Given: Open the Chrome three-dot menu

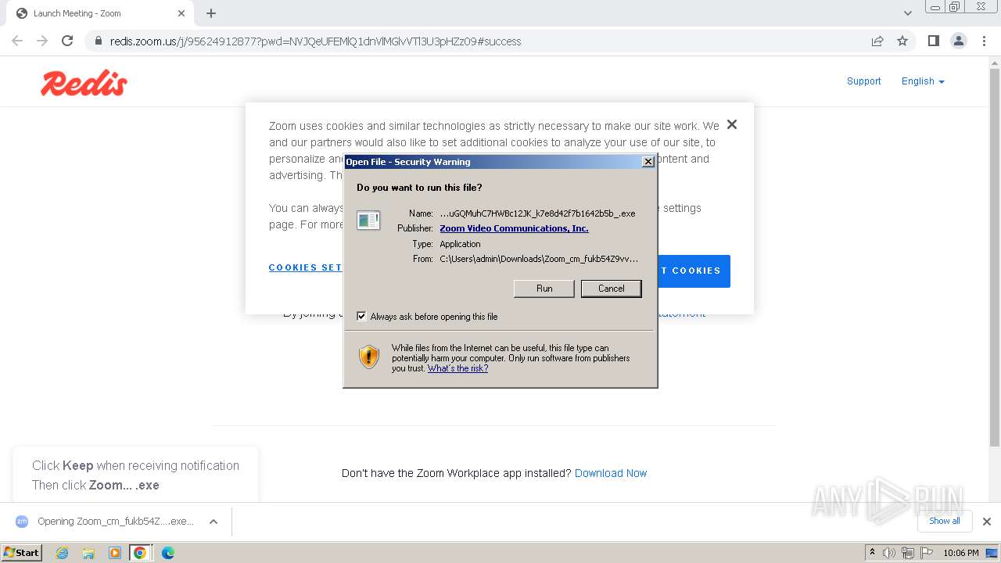Looking at the screenshot, I should point(984,41).
